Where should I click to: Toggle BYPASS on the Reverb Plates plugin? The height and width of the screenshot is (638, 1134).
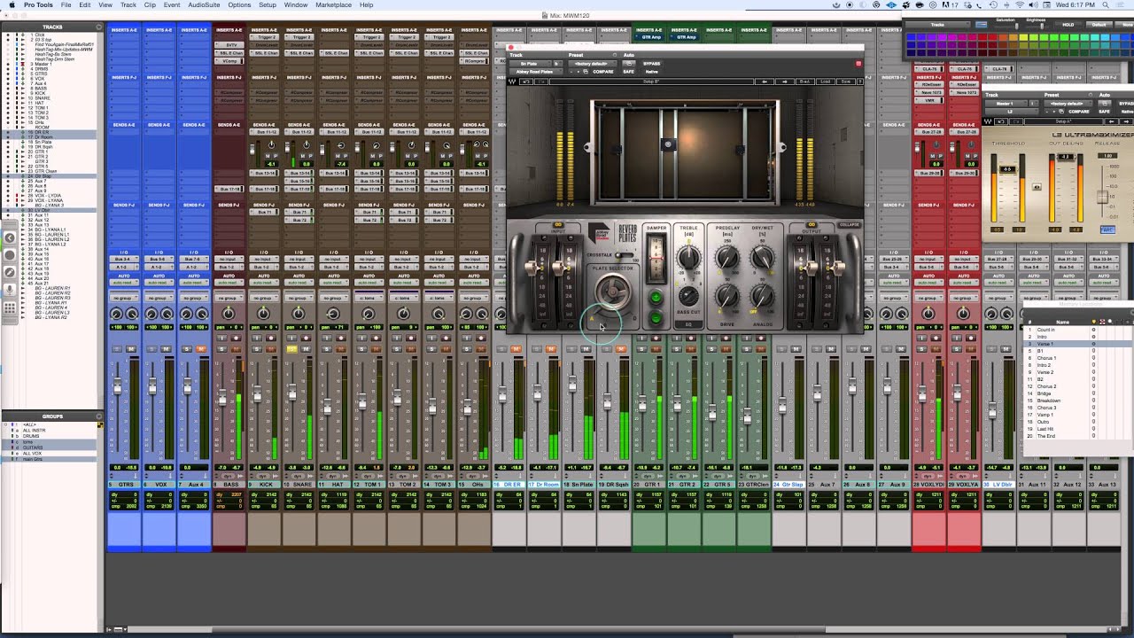pos(651,64)
